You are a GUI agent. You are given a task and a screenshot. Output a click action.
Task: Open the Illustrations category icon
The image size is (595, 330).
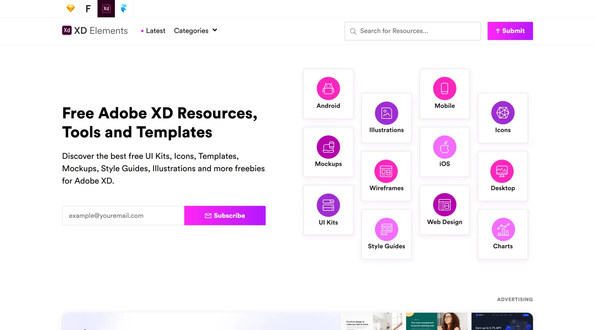386,113
